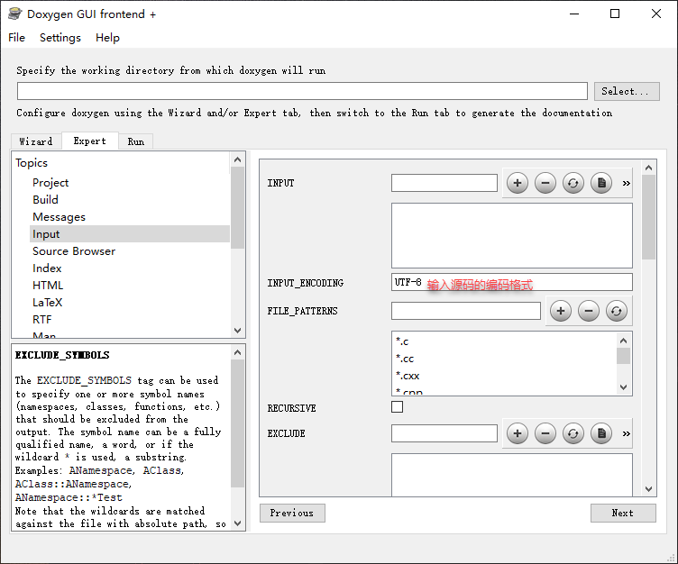Image resolution: width=678 pixels, height=564 pixels.
Task: Switch to the Expert tab
Action: [90, 141]
